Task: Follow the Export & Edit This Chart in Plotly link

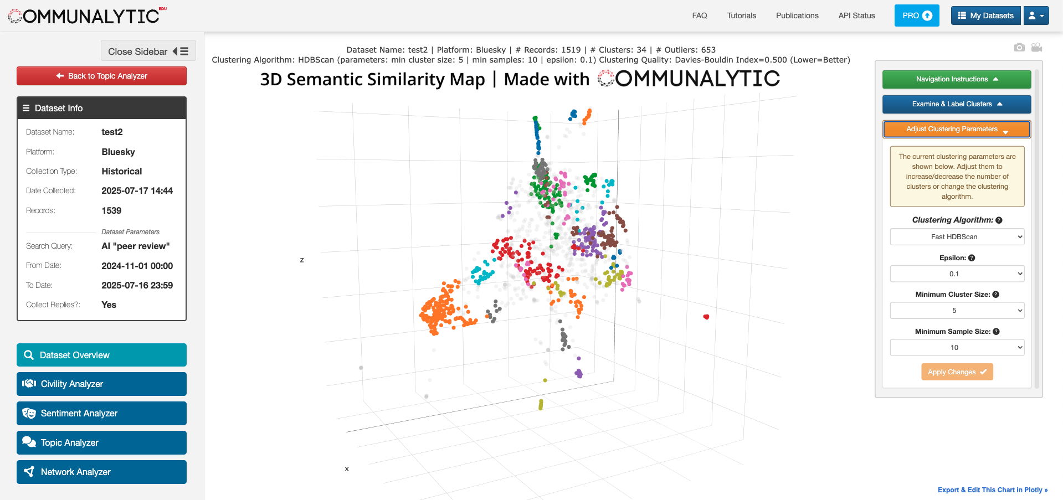Action: click(x=992, y=490)
